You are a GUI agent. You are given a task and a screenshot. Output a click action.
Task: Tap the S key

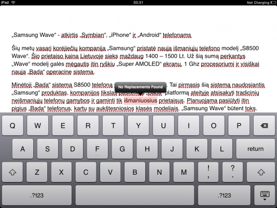tap(48, 149)
